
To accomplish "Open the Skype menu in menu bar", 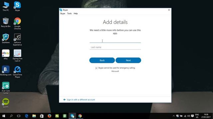I will tap(63, 14).
